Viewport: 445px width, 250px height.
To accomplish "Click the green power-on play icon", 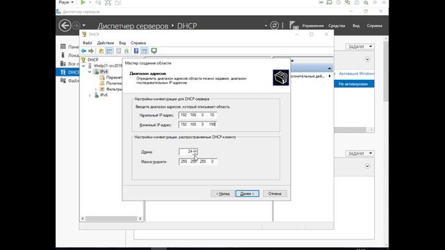I will click(83, 3).
